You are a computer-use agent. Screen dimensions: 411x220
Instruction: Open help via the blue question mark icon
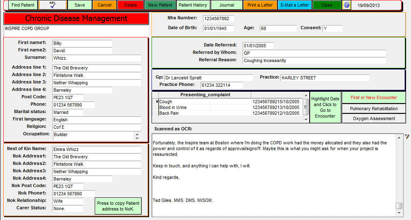tap(347, 5)
